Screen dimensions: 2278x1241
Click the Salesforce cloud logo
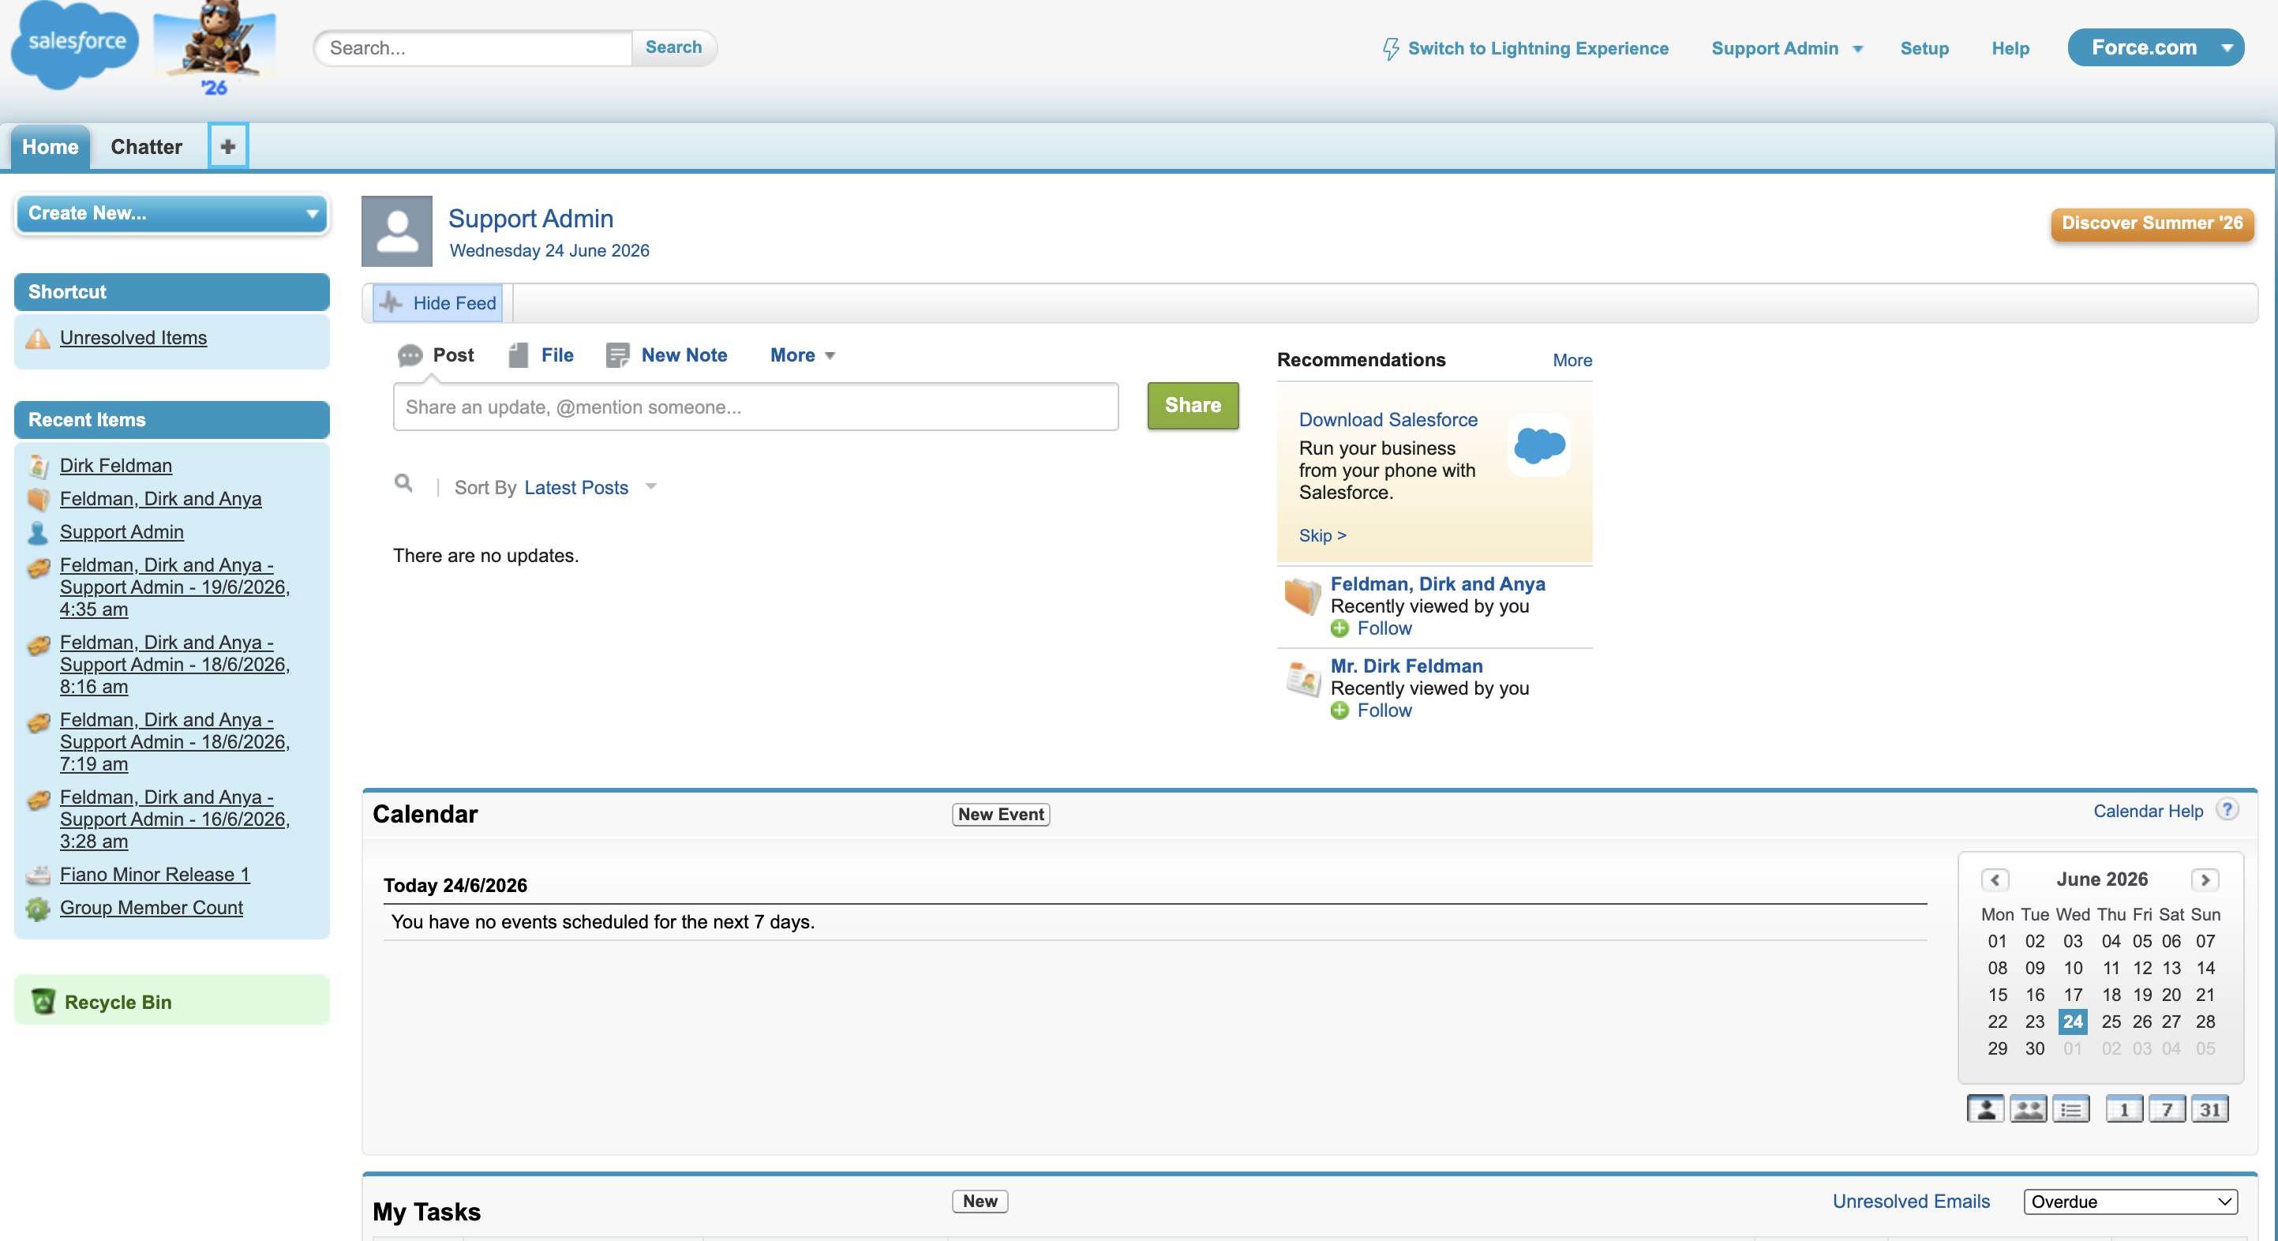click(x=74, y=44)
